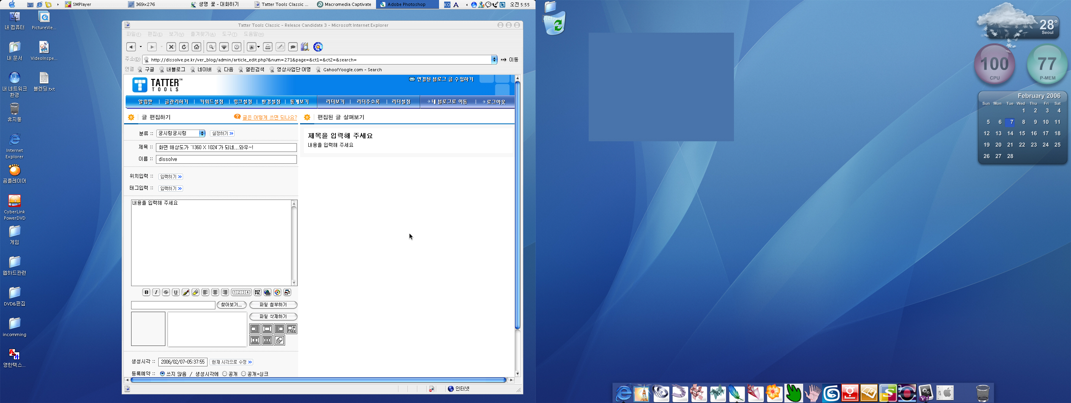Click the green hand icon in the dock
This screenshot has width=1071, height=403.
click(x=793, y=393)
